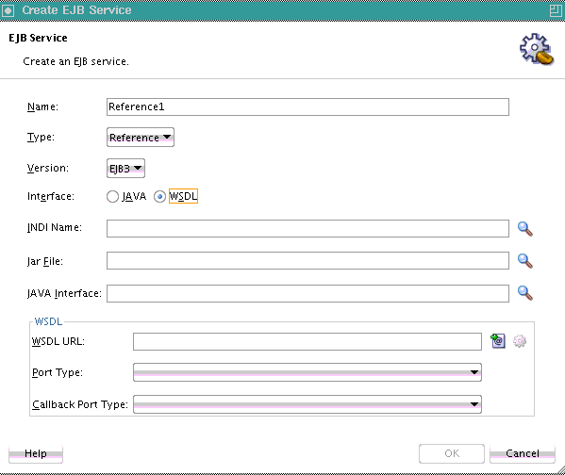565x475 pixels.
Task: Click the Cancel button
Action: point(523,453)
